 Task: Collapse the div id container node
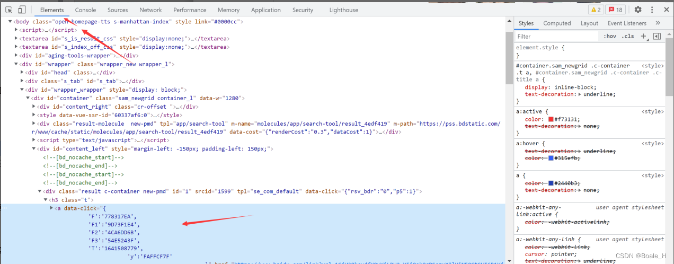[x=28, y=98]
